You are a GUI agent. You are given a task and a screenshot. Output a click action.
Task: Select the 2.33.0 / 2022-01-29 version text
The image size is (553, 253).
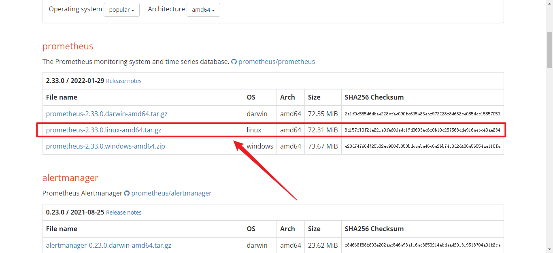tap(75, 81)
